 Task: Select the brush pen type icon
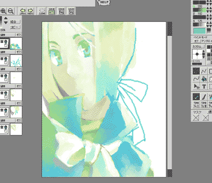(204, 97)
